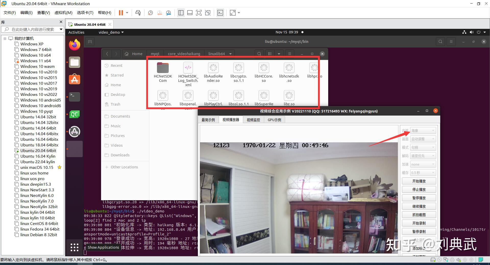Screen dimensions: 490x265
Task: Open the 帮助(H) menu
Action: [105, 13]
